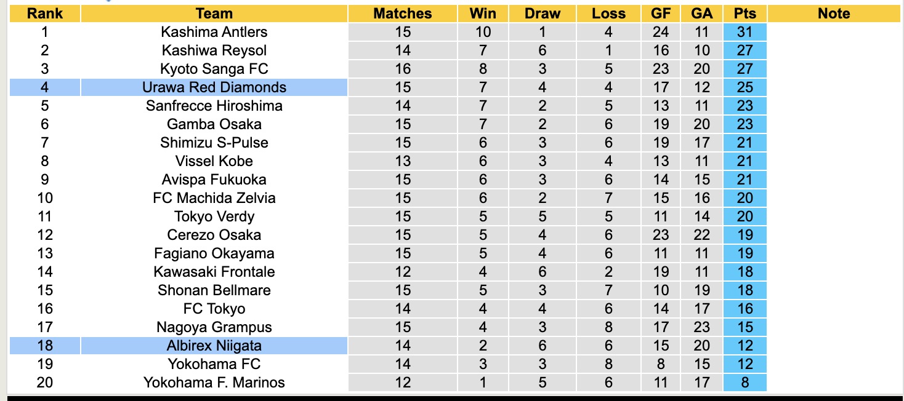Click Cerezo Osaka team name

pyautogui.click(x=214, y=235)
